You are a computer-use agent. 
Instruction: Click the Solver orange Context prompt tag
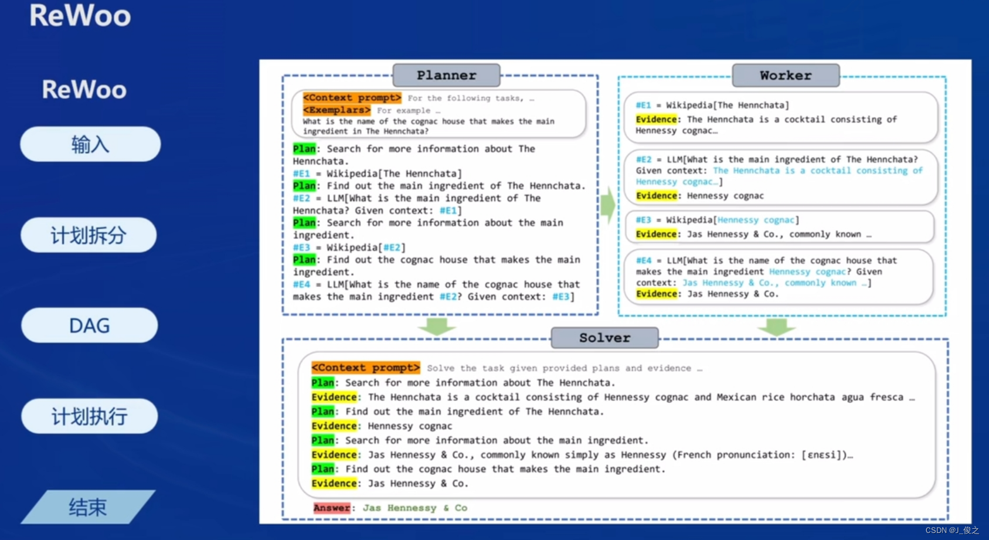366,368
